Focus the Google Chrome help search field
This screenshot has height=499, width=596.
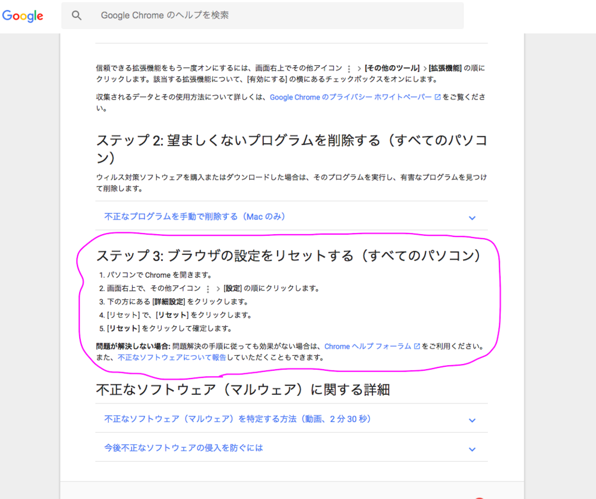pos(262,16)
